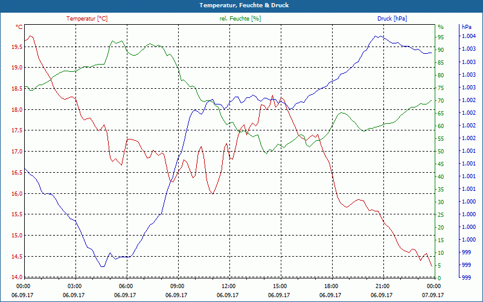The width and height of the screenshot is (483, 302).
Task: Click the '14,0' temperature axis value
Action: (17, 277)
